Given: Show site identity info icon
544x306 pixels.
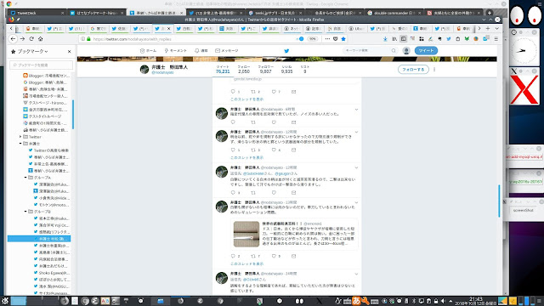Looking at the screenshot, I should 82,39.
